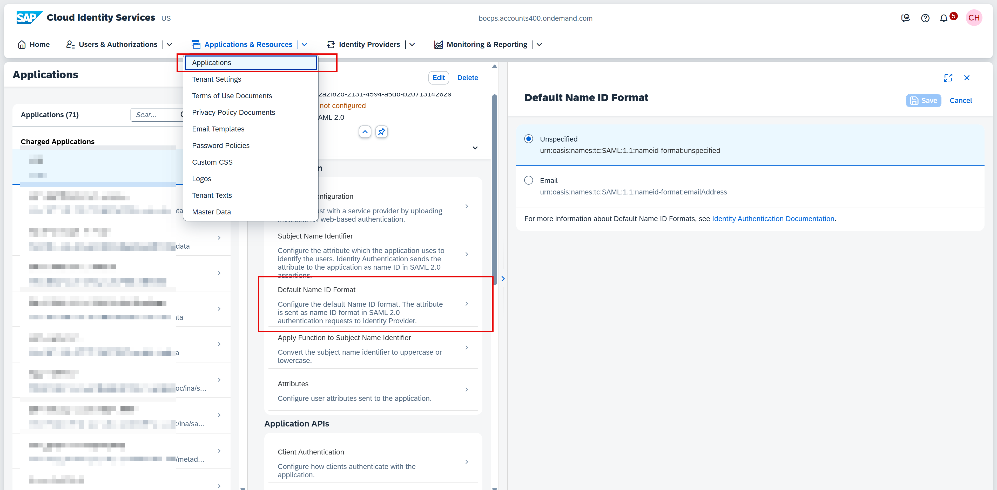Choose Master Data from the menu
Viewport: 997px width, 490px height.
tap(251, 212)
